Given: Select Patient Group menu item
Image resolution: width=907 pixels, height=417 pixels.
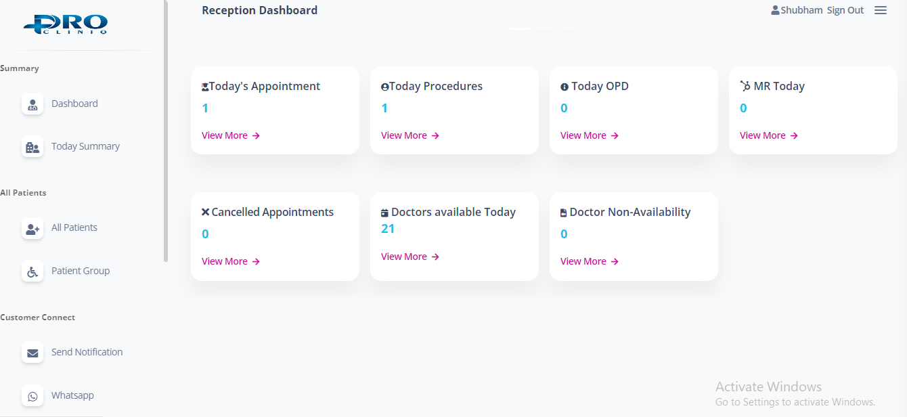Looking at the screenshot, I should click(x=81, y=271).
